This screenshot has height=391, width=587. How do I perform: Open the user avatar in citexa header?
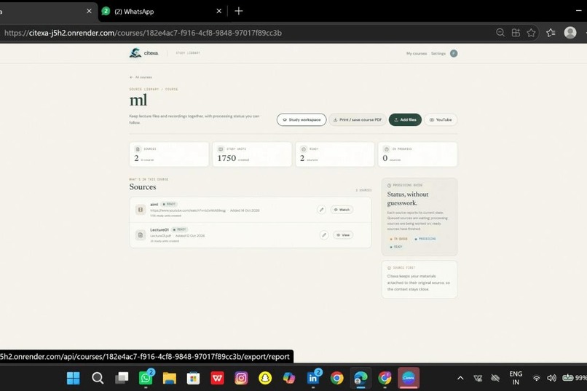pyautogui.click(x=453, y=53)
